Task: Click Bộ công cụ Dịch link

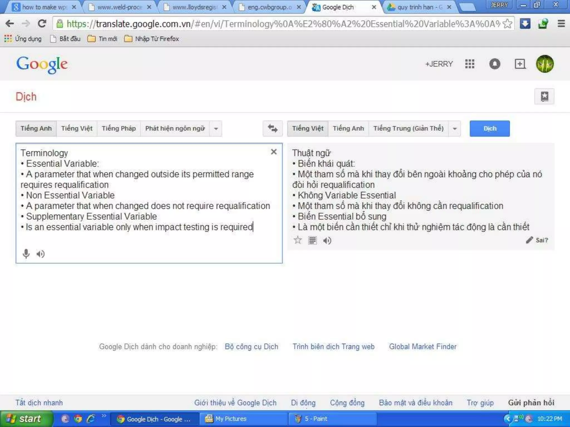Action: coord(251,347)
